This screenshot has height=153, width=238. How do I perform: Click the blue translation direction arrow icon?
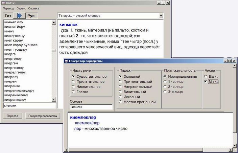click(x=19, y=16)
